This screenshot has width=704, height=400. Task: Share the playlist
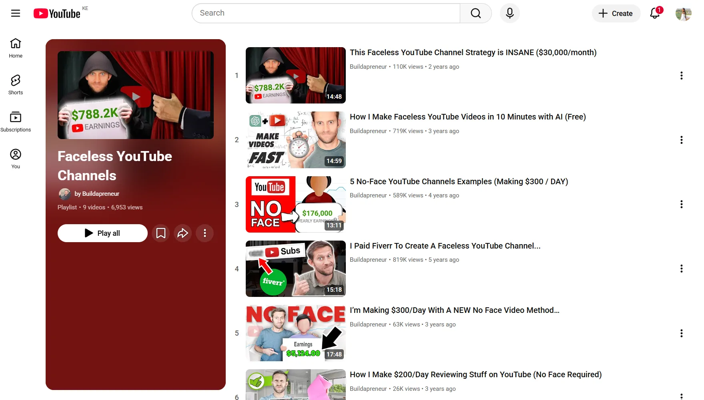point(183,233)
